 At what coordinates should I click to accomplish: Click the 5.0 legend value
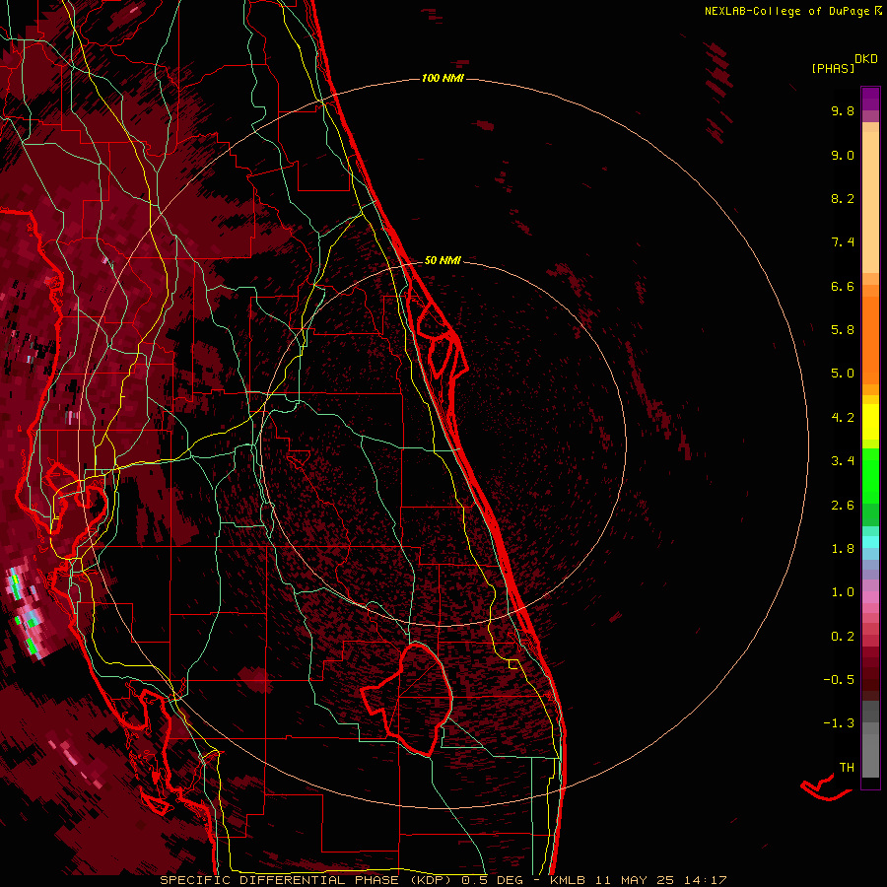[x=843, y=374]
